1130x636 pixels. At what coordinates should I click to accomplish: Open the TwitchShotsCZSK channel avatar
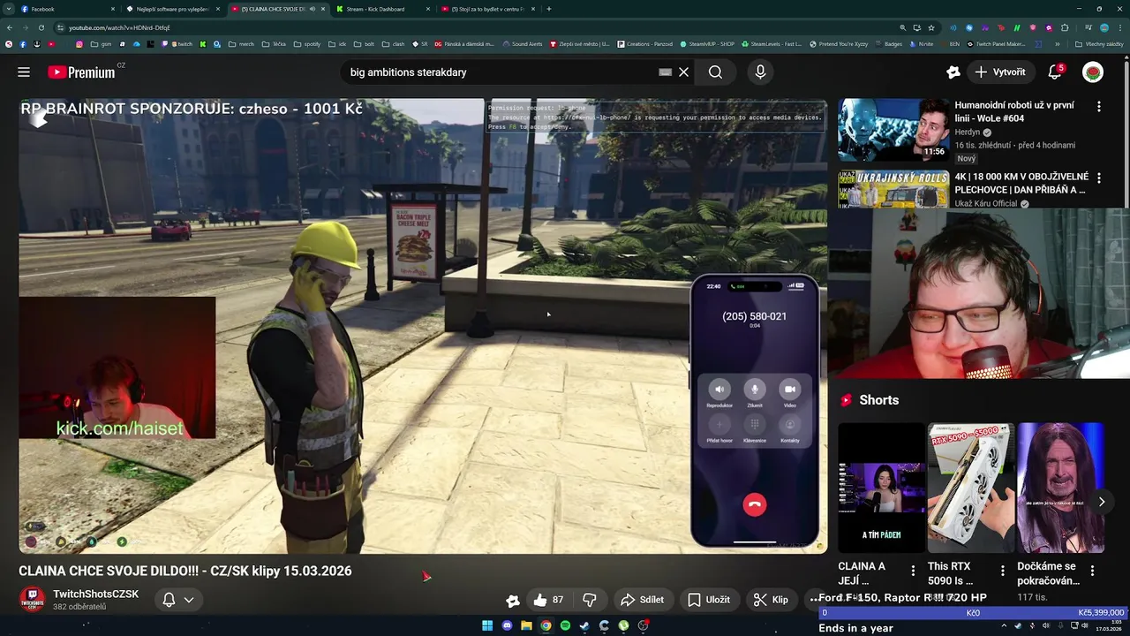tap(33, 600)
